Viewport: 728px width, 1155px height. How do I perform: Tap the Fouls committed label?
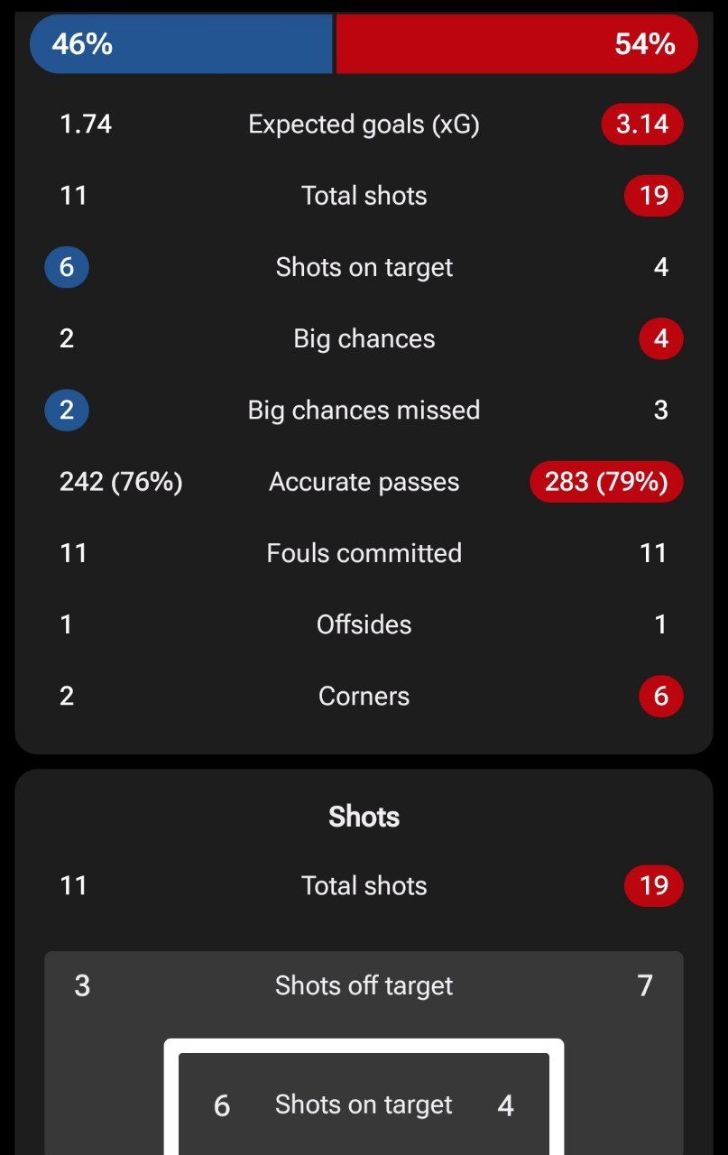point(364,553)
